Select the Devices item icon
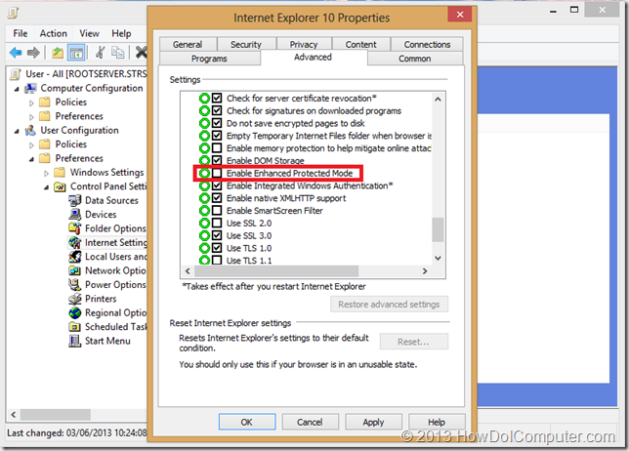Image resolution: width=629 pixels, height=451 pixels. click(x=75, y=215)
